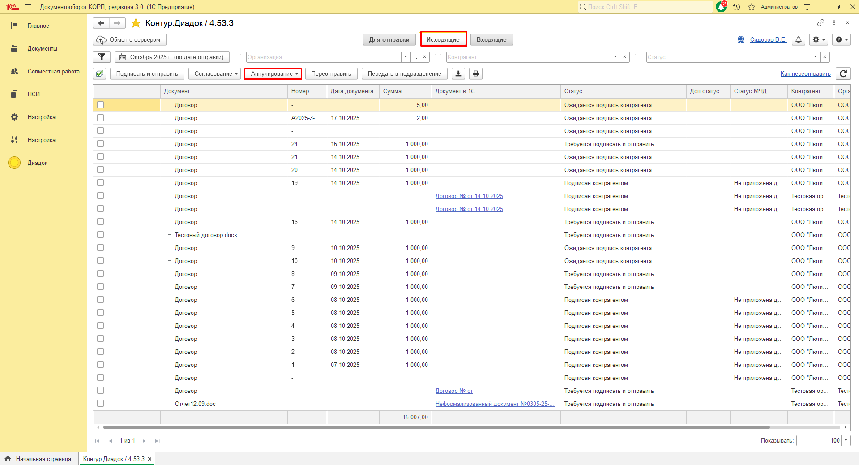Click the horizontal scrollbar under the table

click(436, 427)
